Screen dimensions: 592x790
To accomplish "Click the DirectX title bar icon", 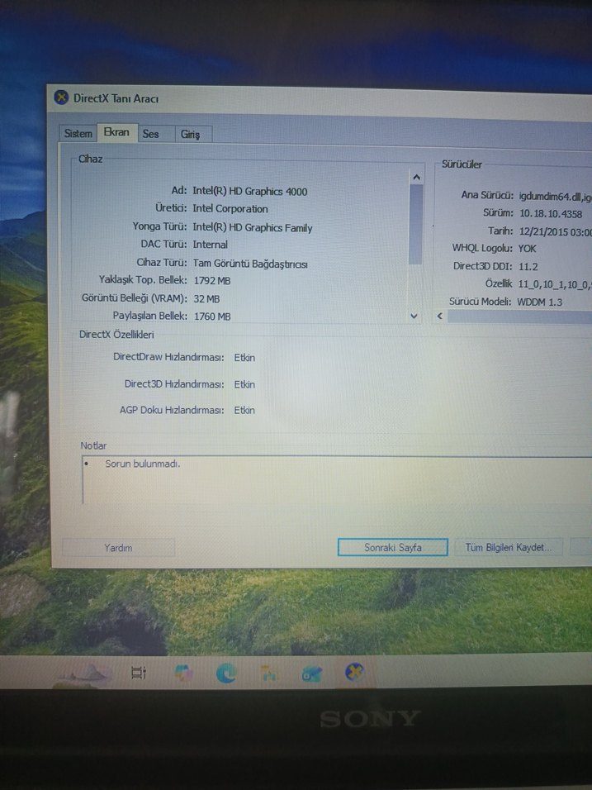I will coord(61,98).
